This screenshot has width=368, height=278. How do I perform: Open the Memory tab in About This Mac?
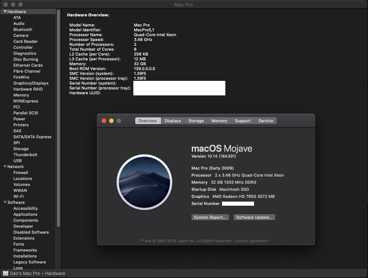219,121
